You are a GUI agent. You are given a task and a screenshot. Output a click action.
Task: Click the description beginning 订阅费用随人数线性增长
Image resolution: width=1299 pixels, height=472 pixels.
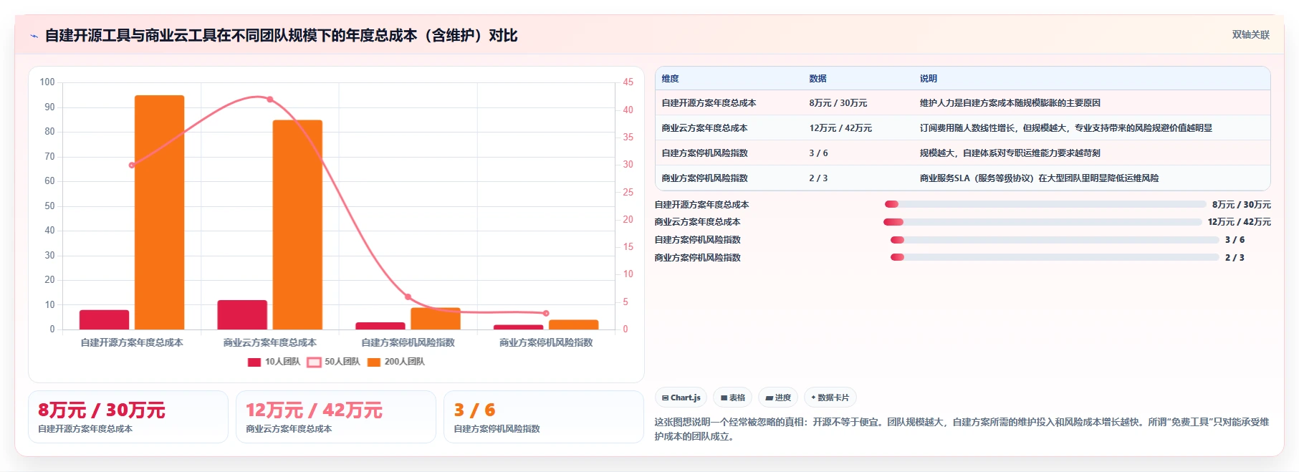[x=1066, y=128]
